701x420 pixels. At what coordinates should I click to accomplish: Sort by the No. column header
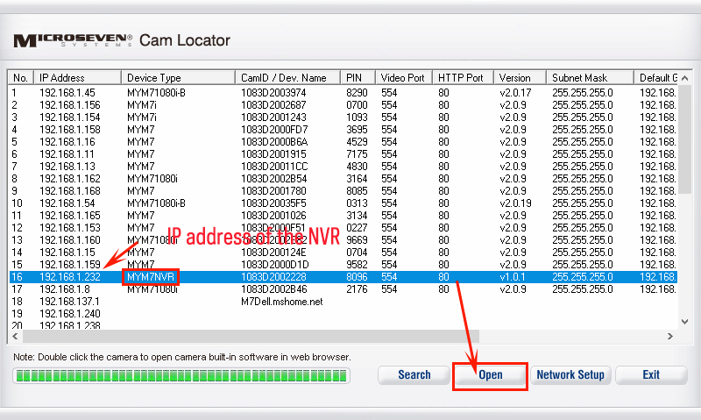click(20, 78)
